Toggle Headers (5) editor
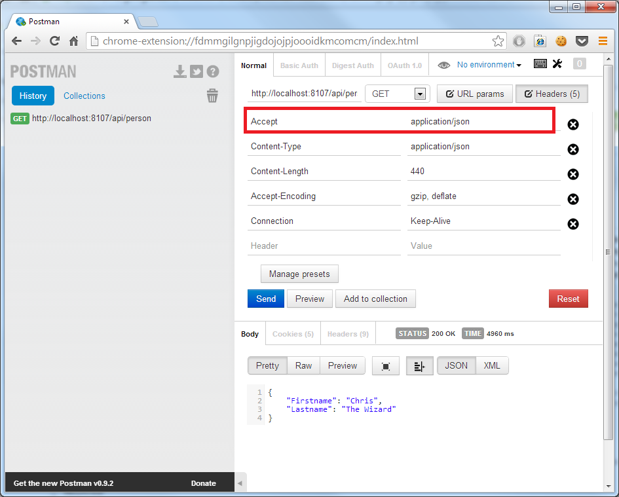This screenshot has width=619, height=497. click(552, 94)
